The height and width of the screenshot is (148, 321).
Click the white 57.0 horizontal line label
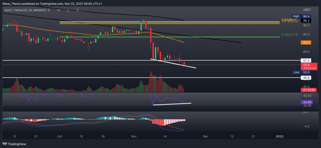point(306,60)
